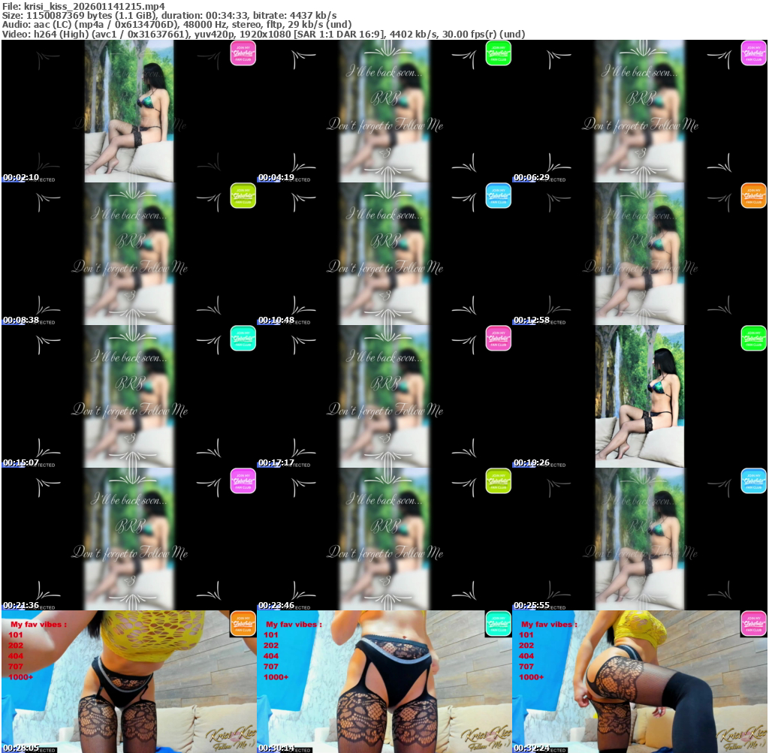The height and width of the screenshot is (753, 769).
Task: Click magenta fan club badge in 00:21:36 frame
Action: coord(243,481)
